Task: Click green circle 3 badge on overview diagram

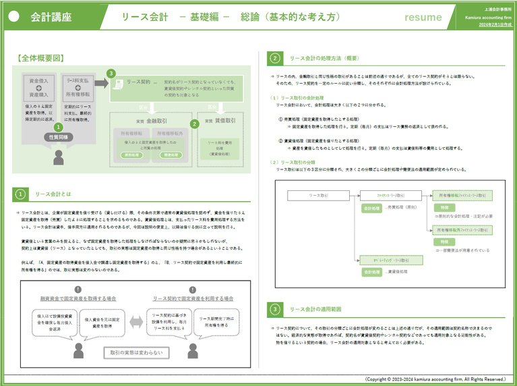Action: point(111,74)
